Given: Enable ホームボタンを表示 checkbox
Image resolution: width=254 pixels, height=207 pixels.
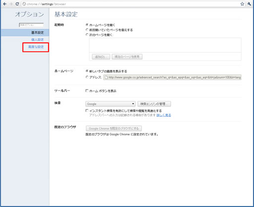Looking at the screenshot, I should [87, 91].
